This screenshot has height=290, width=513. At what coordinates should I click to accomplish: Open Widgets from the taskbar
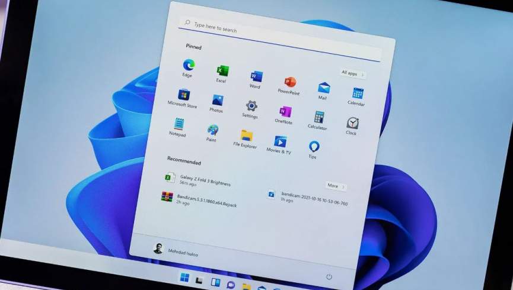pos(215,282)
